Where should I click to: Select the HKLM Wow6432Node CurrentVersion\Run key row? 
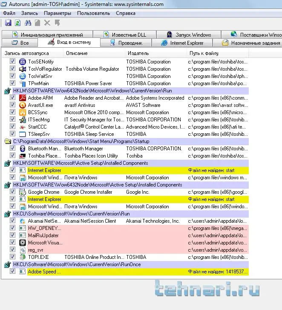pos(130,91)
